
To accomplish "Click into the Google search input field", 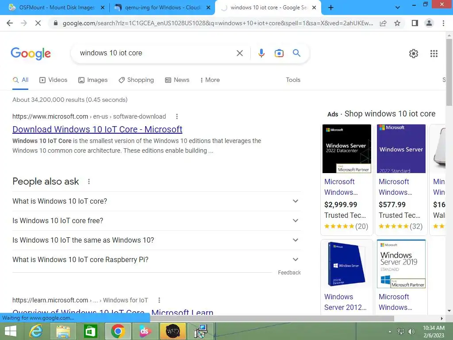I will 156,53.
